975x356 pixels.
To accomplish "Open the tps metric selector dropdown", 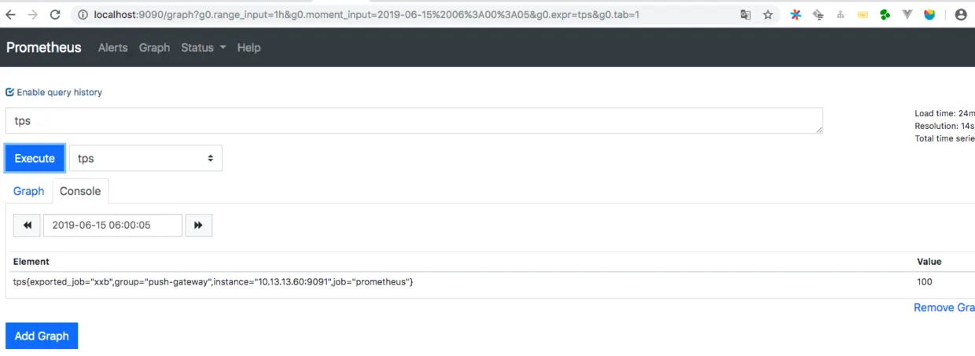I will point(145,158).
